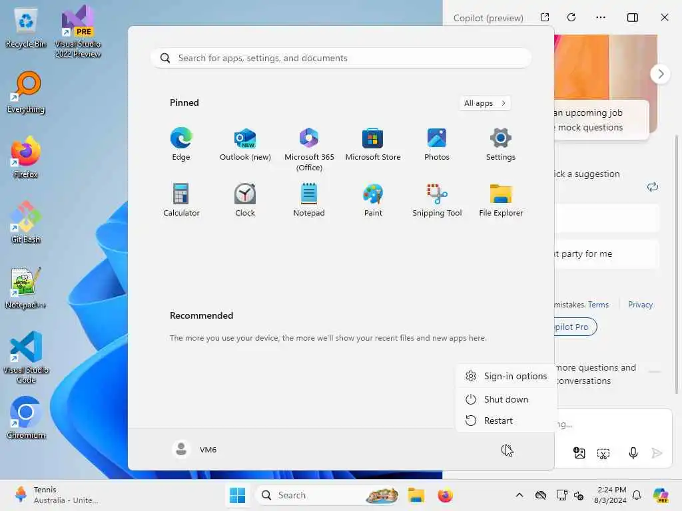Open the Terms link in Copilot
The image size is (682, 511).
point(598,305)
